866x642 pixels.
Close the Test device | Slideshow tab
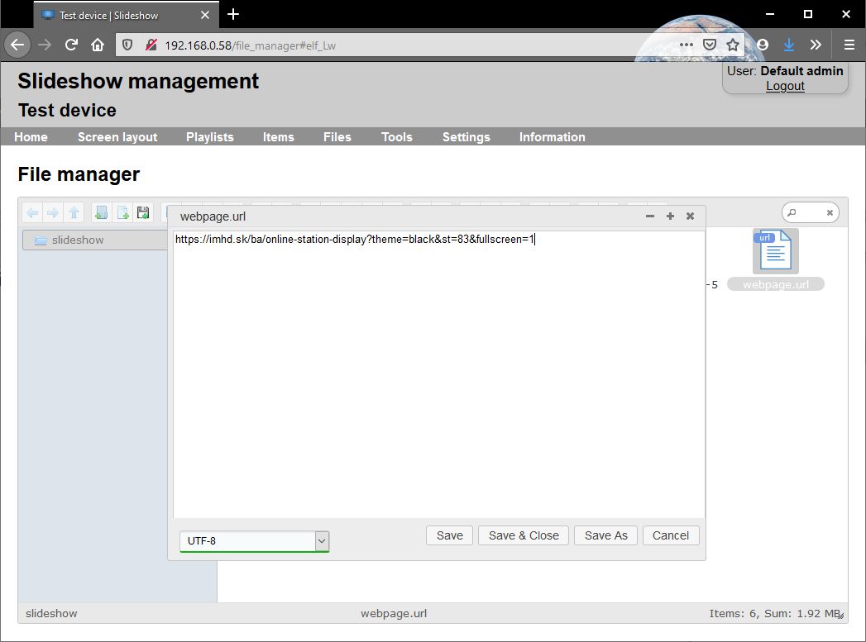[205, 15]
